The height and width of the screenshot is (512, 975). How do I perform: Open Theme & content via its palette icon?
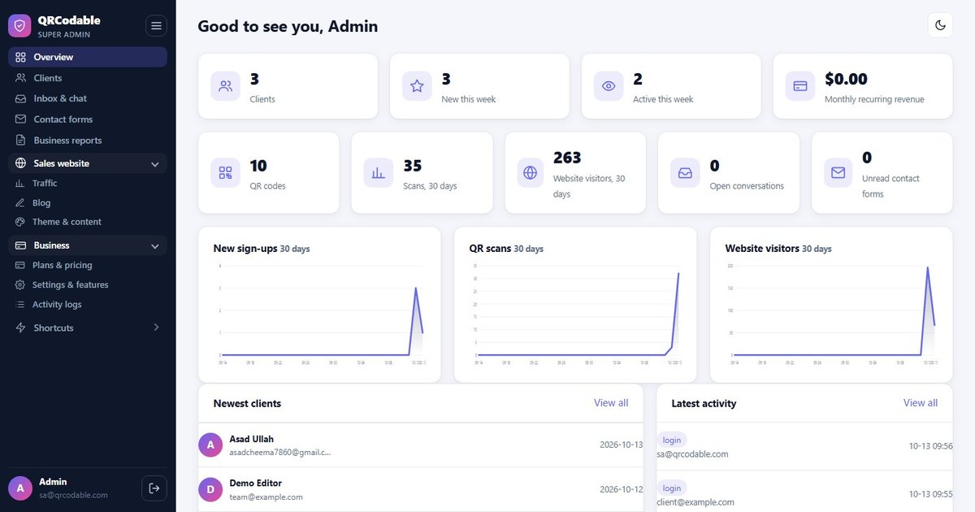pos(20,222)
